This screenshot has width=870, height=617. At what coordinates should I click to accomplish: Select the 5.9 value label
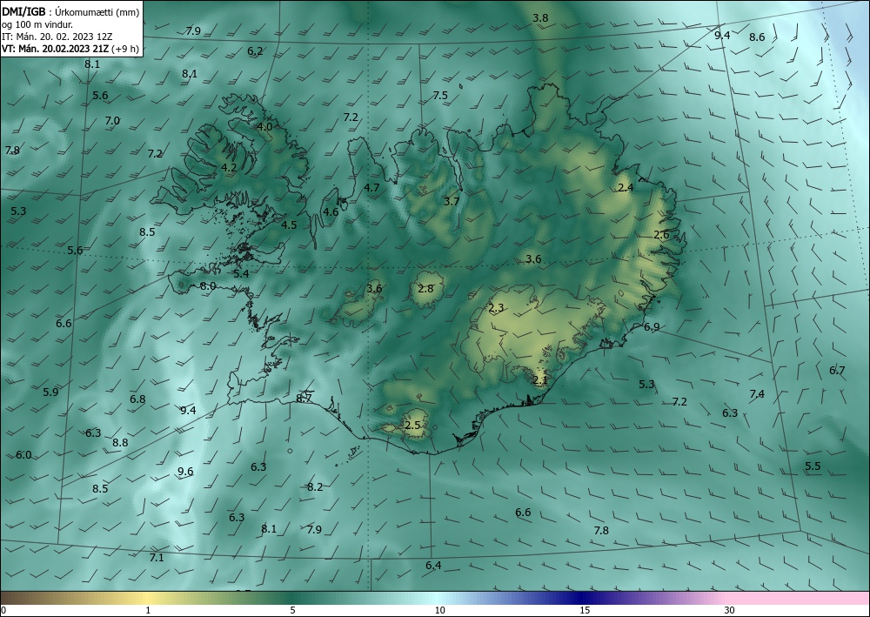tap(50, 392)
